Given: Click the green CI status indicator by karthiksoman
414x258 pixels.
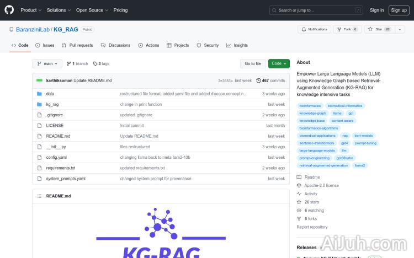Looking at the screenshot, I should pyautogui.click(x=39, y=80).
